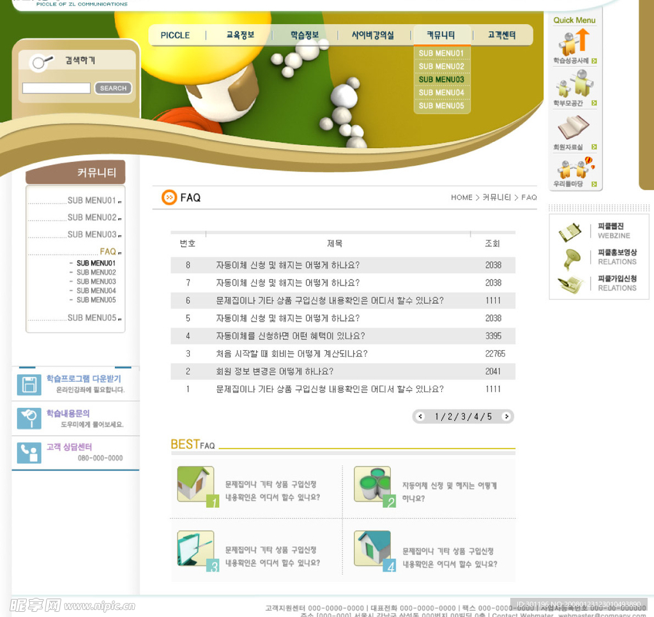Collapse the FAQ sidebar section
This screenshot has height=617, width=654.
coord(107,251)
